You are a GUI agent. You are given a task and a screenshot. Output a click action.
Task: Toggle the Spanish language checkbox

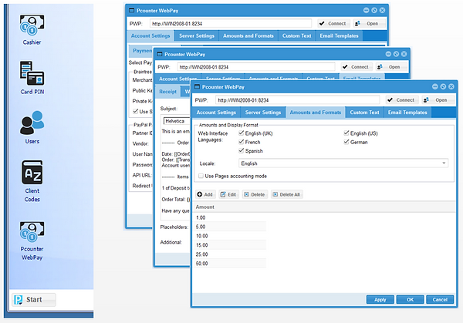[242, 151]
